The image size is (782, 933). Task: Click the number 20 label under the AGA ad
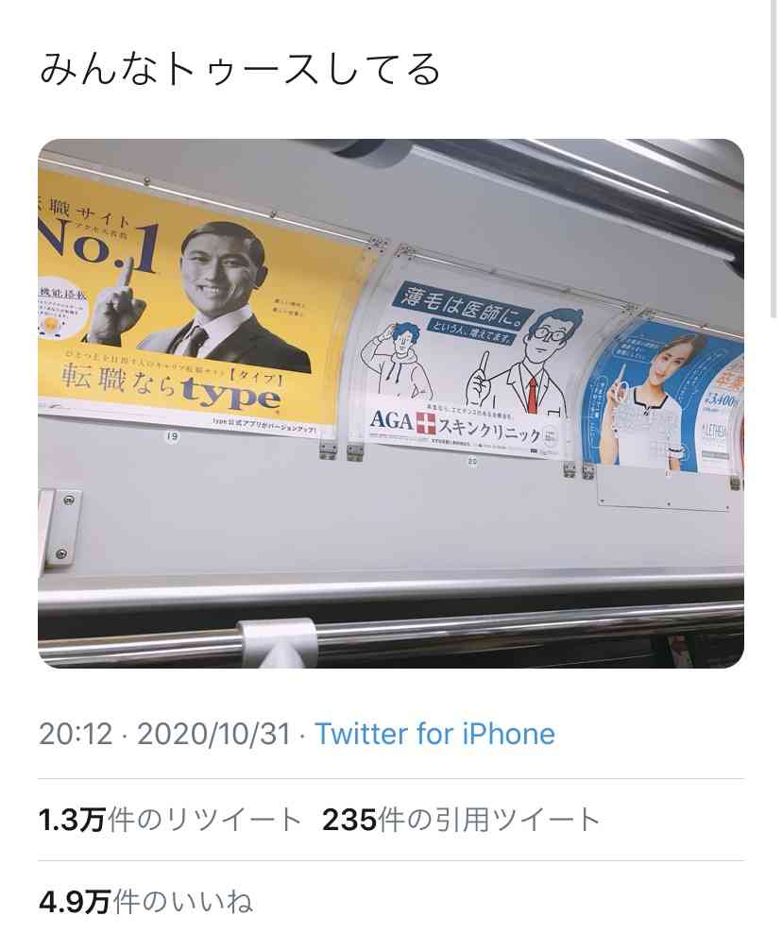click(x=472, y=461)
